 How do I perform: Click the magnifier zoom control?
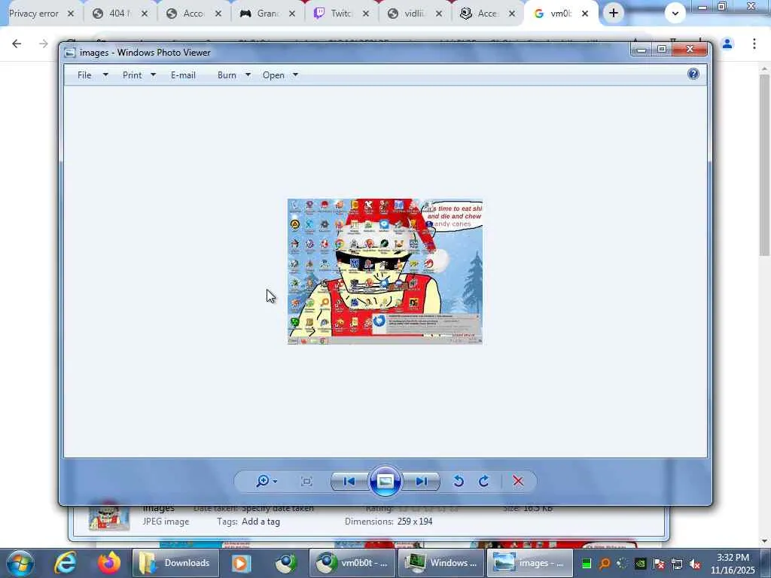[x=263, y=481]
